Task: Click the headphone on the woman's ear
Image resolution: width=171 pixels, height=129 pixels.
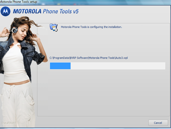Action: pos(15,30)
